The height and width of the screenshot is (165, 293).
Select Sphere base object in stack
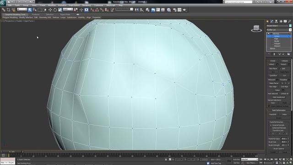point(272,49)
